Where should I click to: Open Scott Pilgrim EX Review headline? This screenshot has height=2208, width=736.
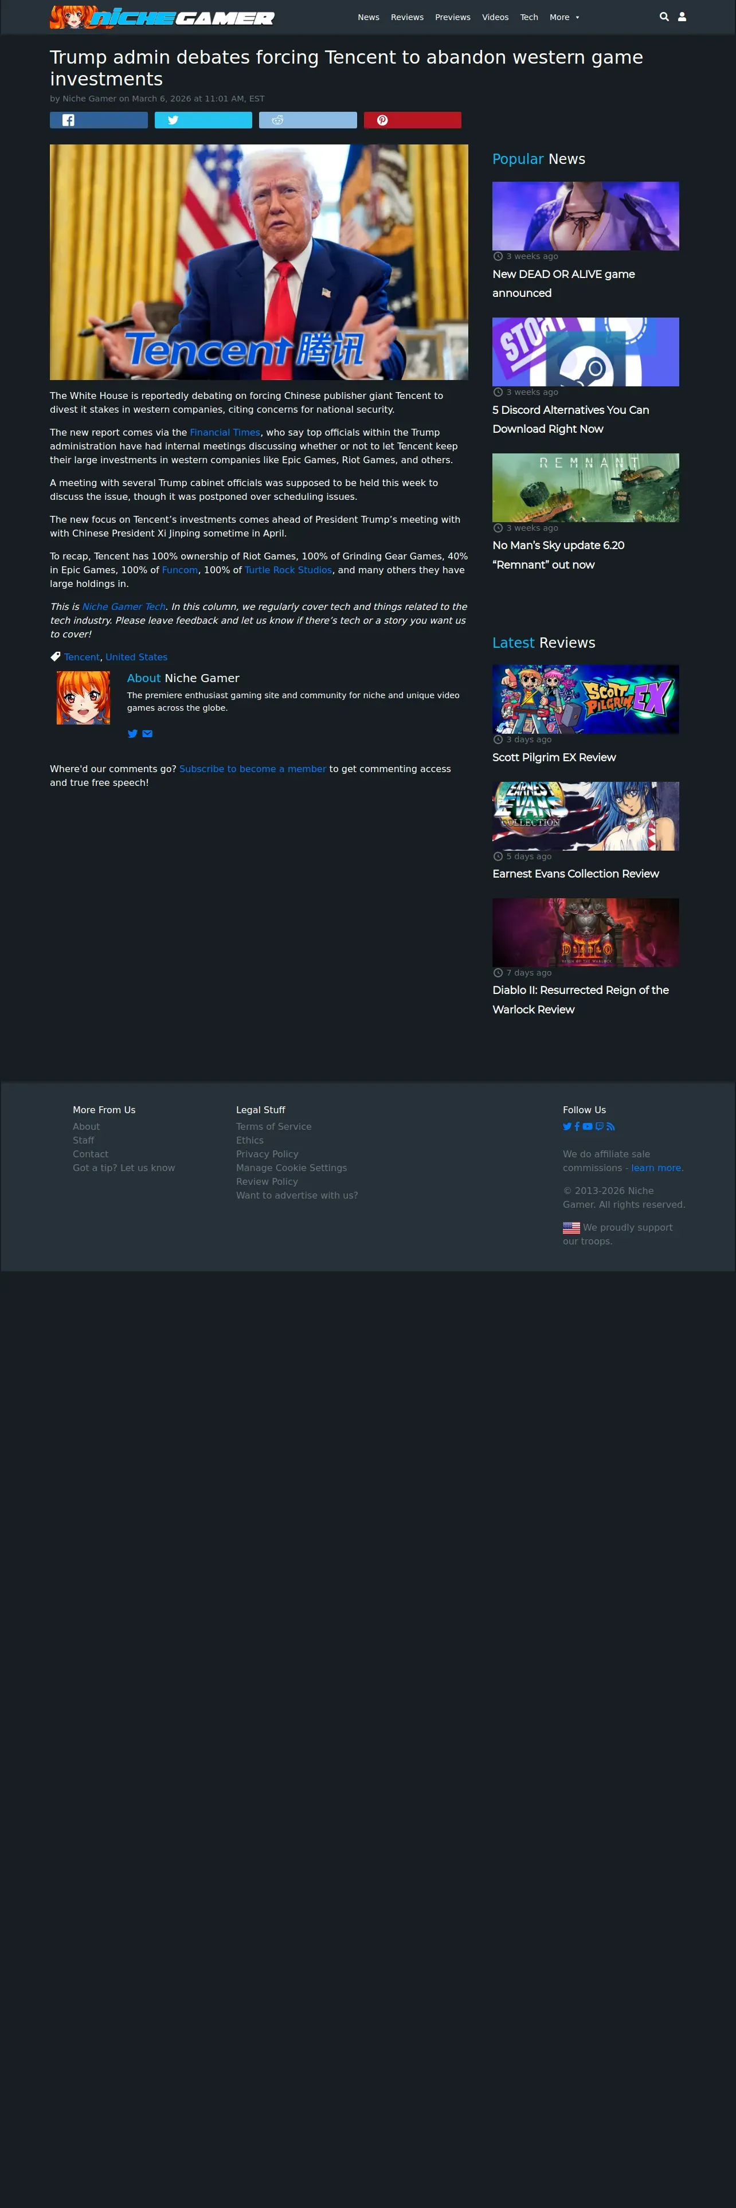(554, 758)
